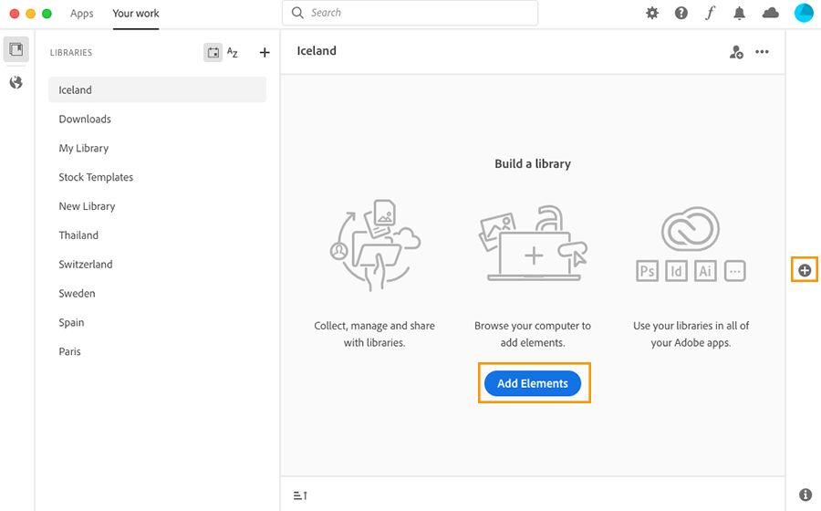Image resolution: width=821 pixels, height=511 pixels.
Task: Open the more options ellipsis menu
Action: pyautogui.click(x=763, y=52)
